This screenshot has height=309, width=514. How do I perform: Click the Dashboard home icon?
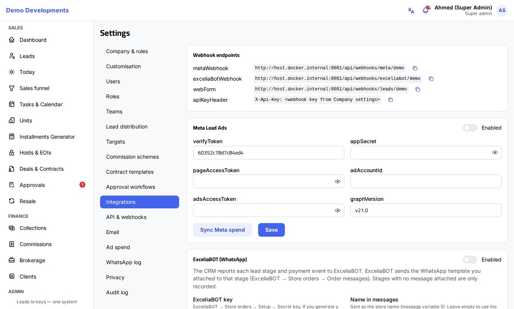tap(12, 40)
